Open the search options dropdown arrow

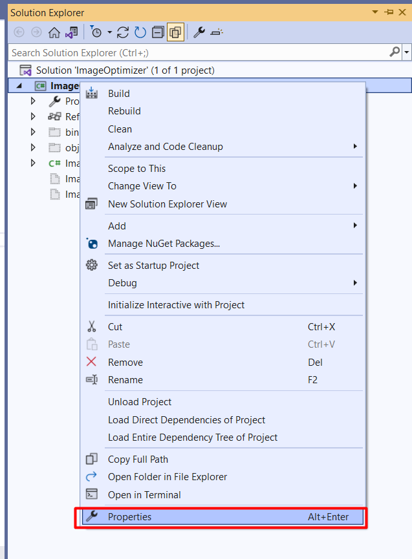(407, 52)
